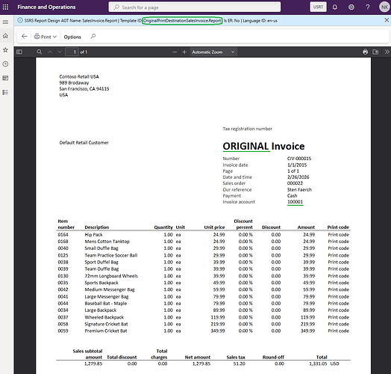Open the Options menu
391x374 pixels.
tap(72, 37)
